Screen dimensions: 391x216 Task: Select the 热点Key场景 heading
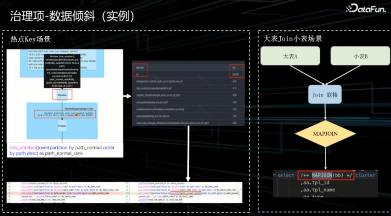click(x=30, y=39)
